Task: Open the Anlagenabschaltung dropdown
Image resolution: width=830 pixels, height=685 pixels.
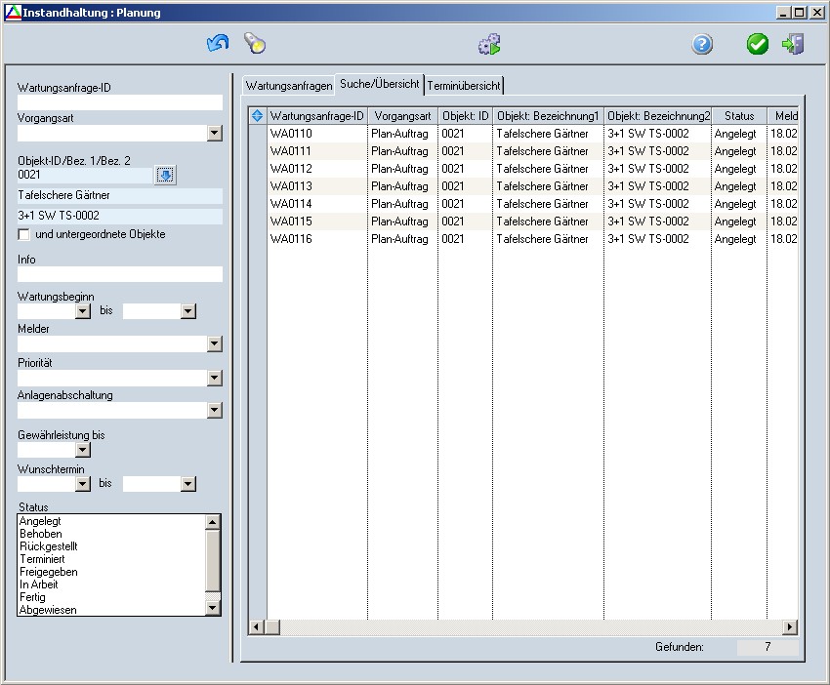Action: [x=215, y=411]
